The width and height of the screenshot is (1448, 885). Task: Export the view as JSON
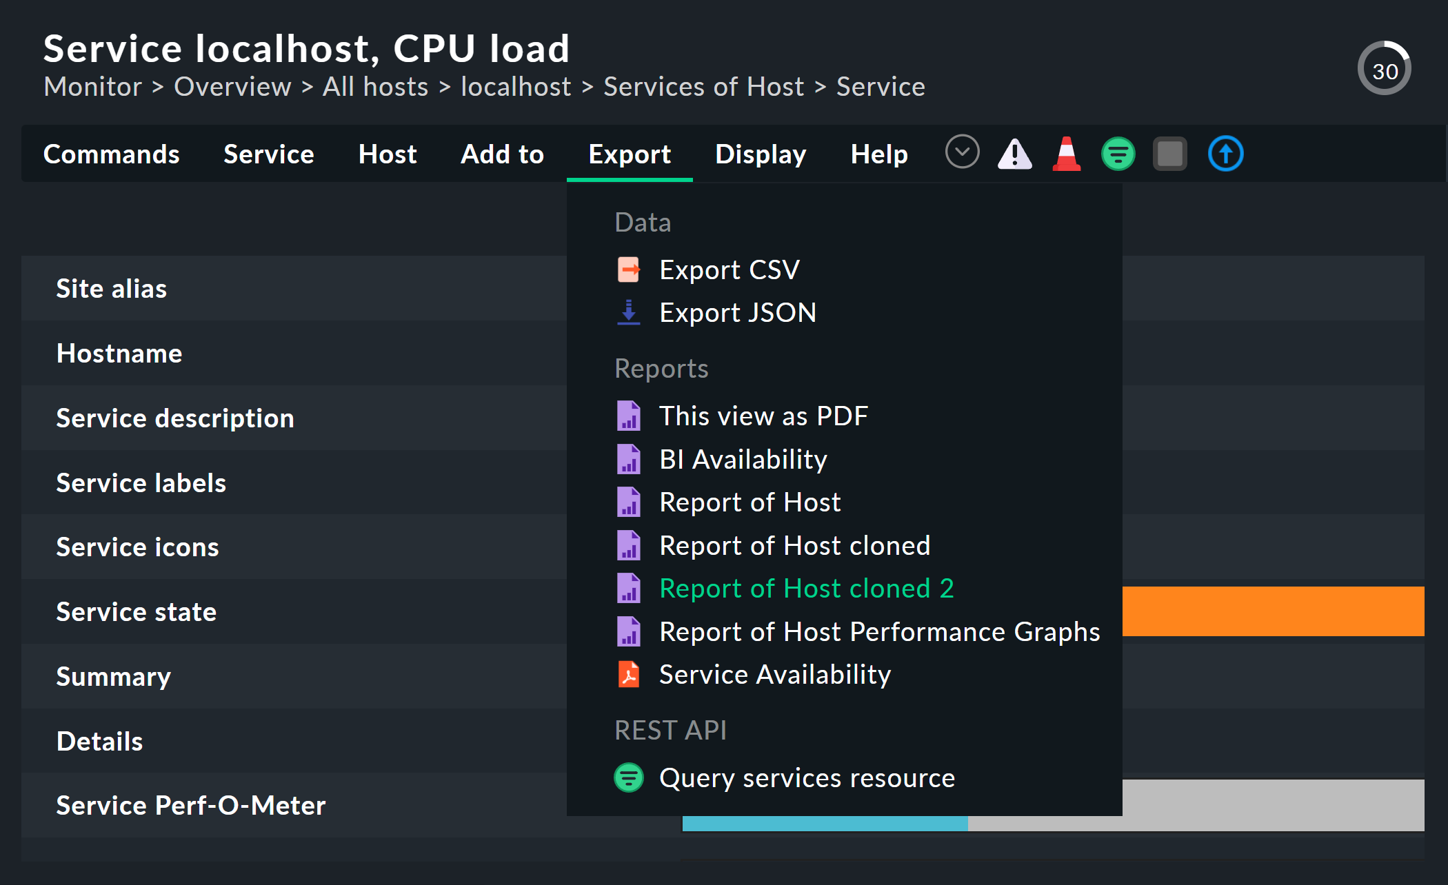tap(737, 312)
